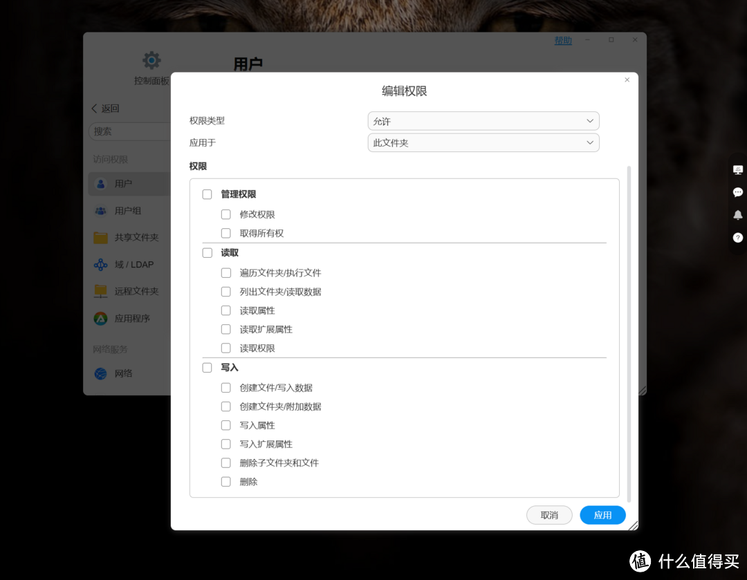Tick the 删除子文件夹和文件 checkbox
Viewport: 747px width, 580px height.
point(225,462)
